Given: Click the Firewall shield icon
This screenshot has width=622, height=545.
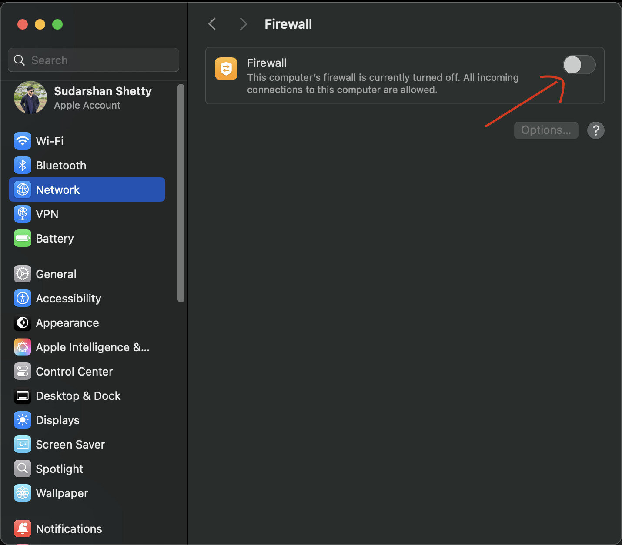Looking at the screenshot, I should tap(226, 68).
